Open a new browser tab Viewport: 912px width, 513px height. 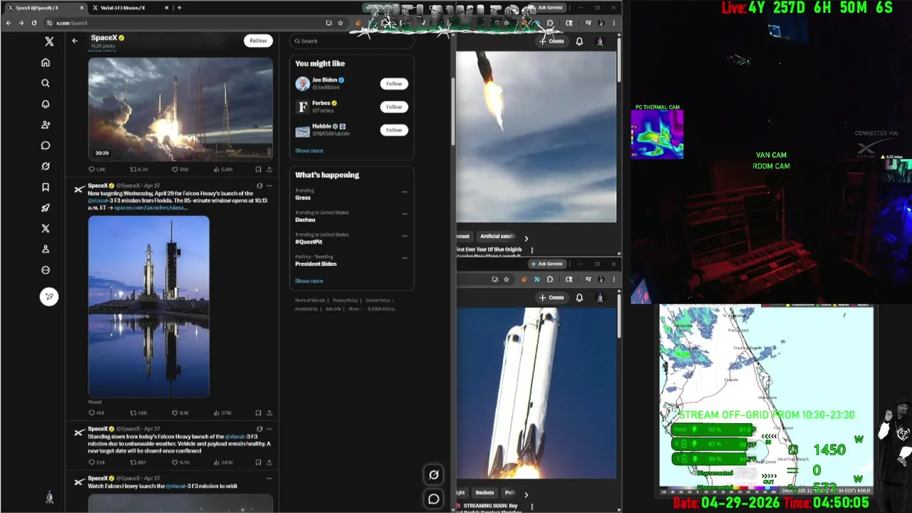(179, 8)
